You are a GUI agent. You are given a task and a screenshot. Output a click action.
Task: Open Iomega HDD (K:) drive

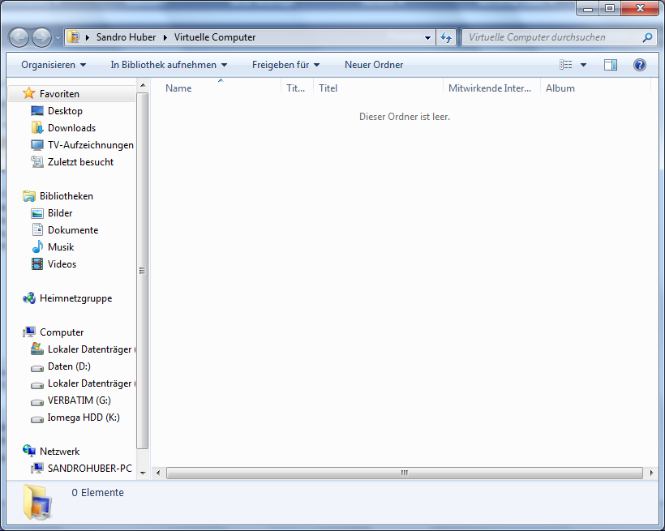click(x=84, y=418)
